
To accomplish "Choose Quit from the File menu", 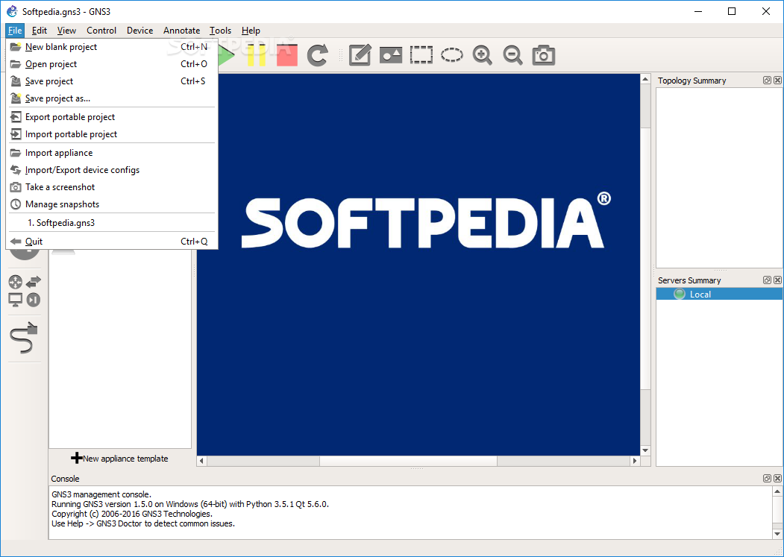I will 112,242.
